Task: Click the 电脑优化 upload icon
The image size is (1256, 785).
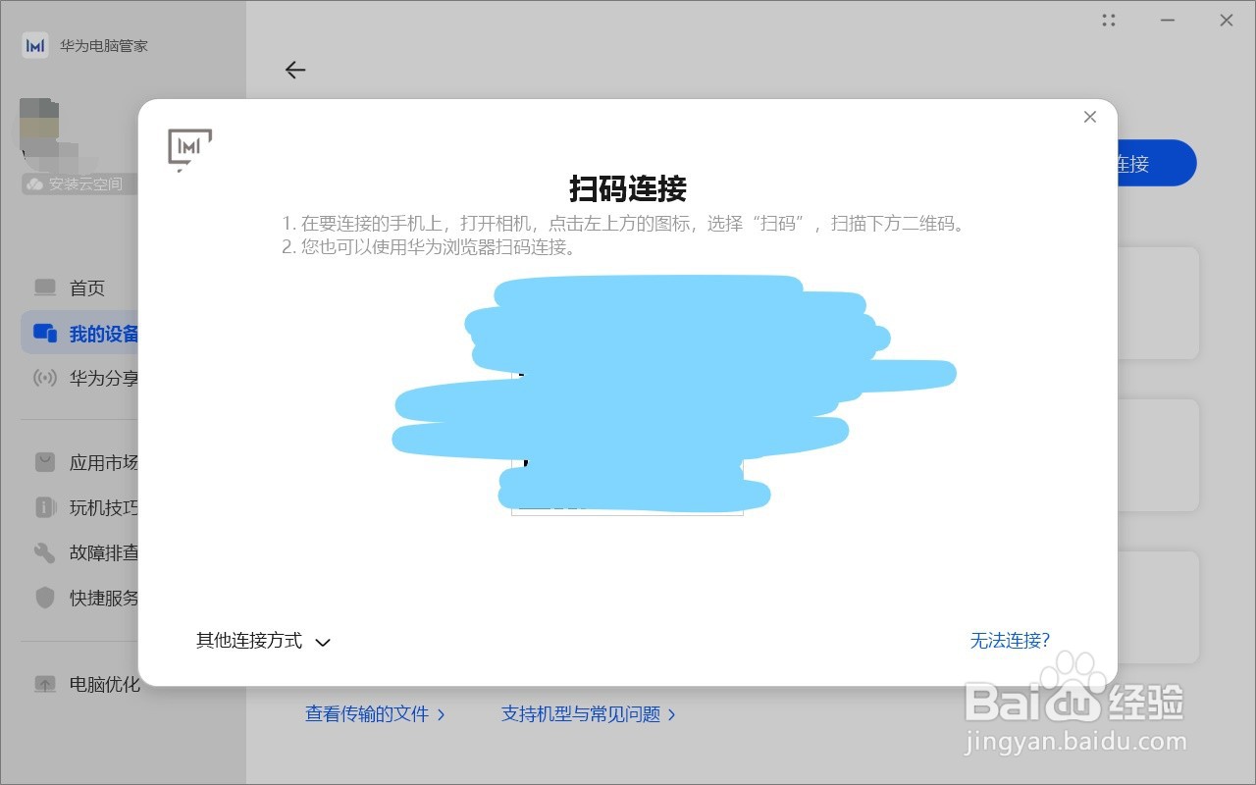Action: pos(45,684)
